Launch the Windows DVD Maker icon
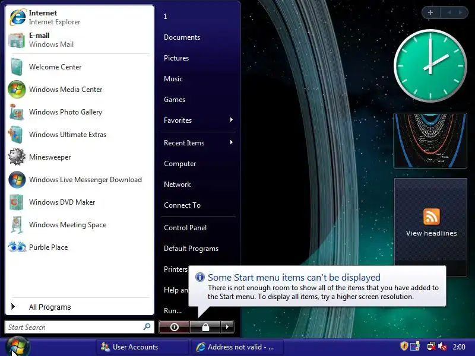The width and height of the screenshot is (475, 356). pyautogui.click(x=17, y=202)
